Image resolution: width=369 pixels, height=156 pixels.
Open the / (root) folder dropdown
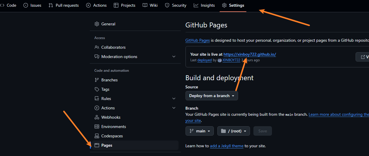tap(234, 131)
